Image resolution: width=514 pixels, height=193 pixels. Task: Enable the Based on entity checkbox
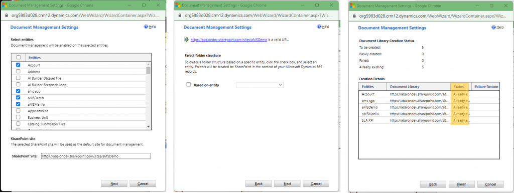click(189, 84)
